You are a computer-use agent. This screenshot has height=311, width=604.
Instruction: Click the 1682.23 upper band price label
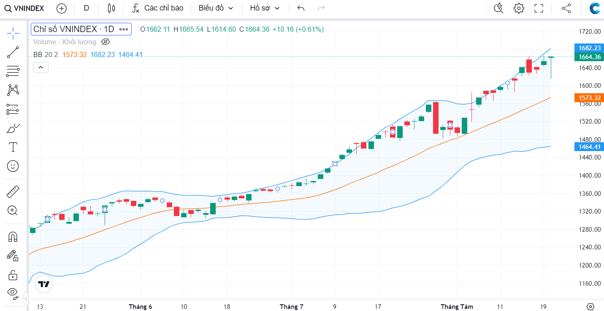coord(589,48)
